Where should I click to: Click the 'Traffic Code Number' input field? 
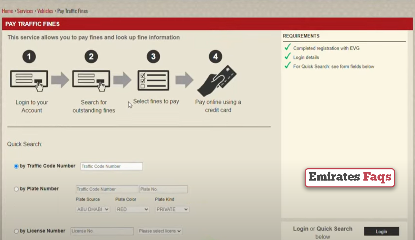tap(111, 166)
